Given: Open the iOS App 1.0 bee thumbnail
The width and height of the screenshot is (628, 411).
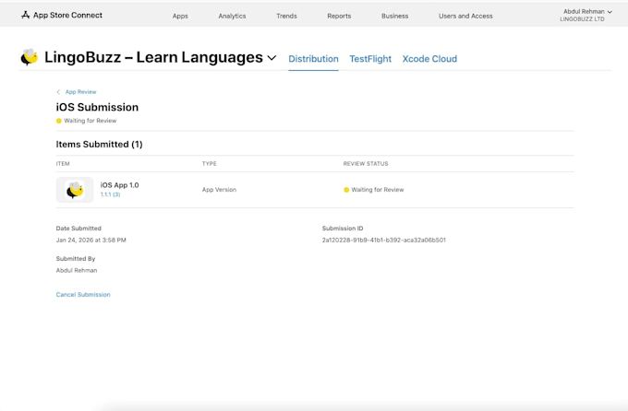Looking at the screenshot, I should 75,190.
